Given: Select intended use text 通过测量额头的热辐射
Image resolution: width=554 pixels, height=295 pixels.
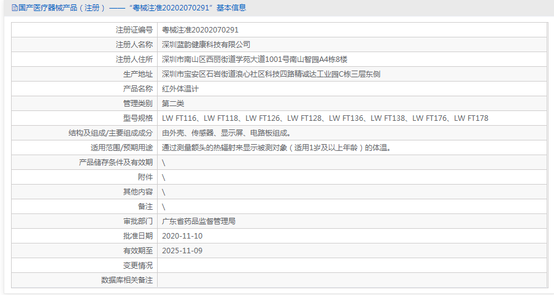Looking at the screenshot, I should tap(277, 148).
